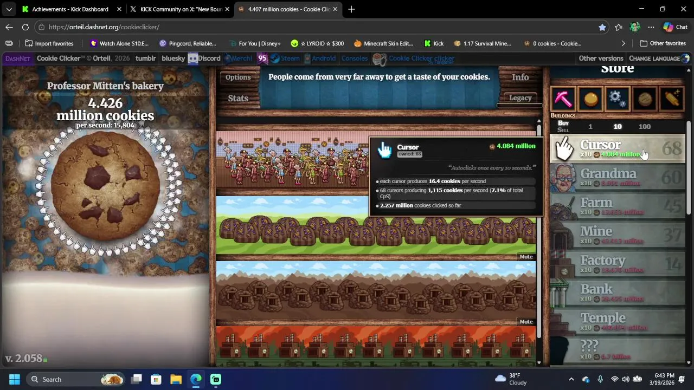Buy the golden ball upgrade
The image size is (694, 390).
[591, 99]
